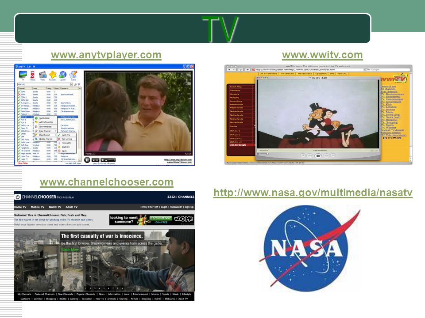Open World TV on ChannelChooser

click(x=55, y=207)
